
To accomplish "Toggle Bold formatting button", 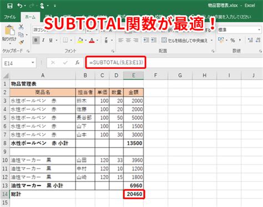I will pyautogui.click(x=36, y=40).
